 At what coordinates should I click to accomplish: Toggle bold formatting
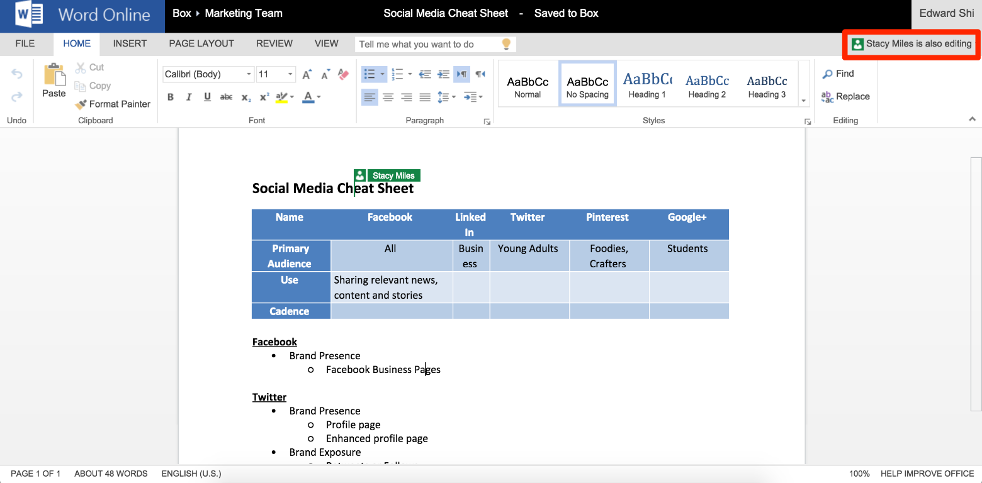coord(171,97)
